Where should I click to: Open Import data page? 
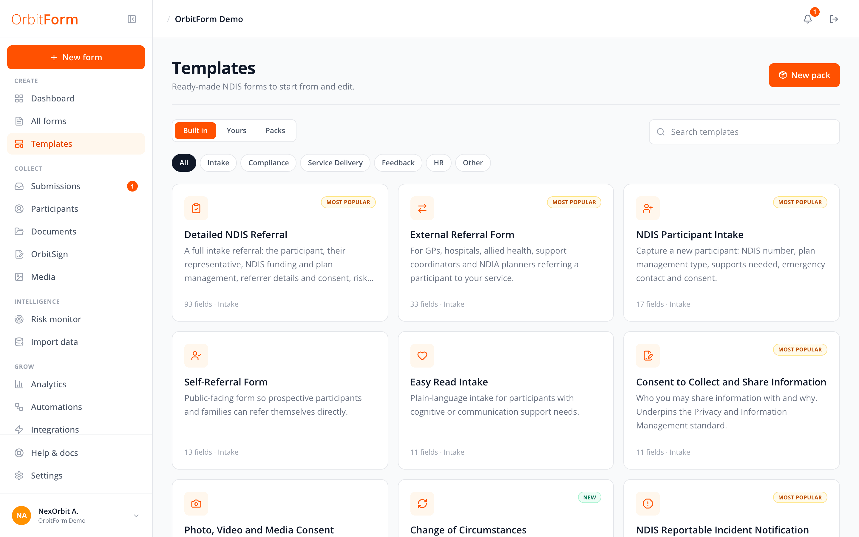(76, 342)
